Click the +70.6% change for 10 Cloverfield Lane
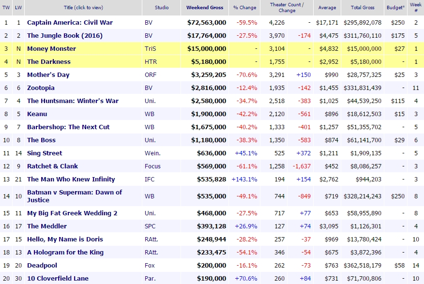424x284 pixels. click(246, 278)
